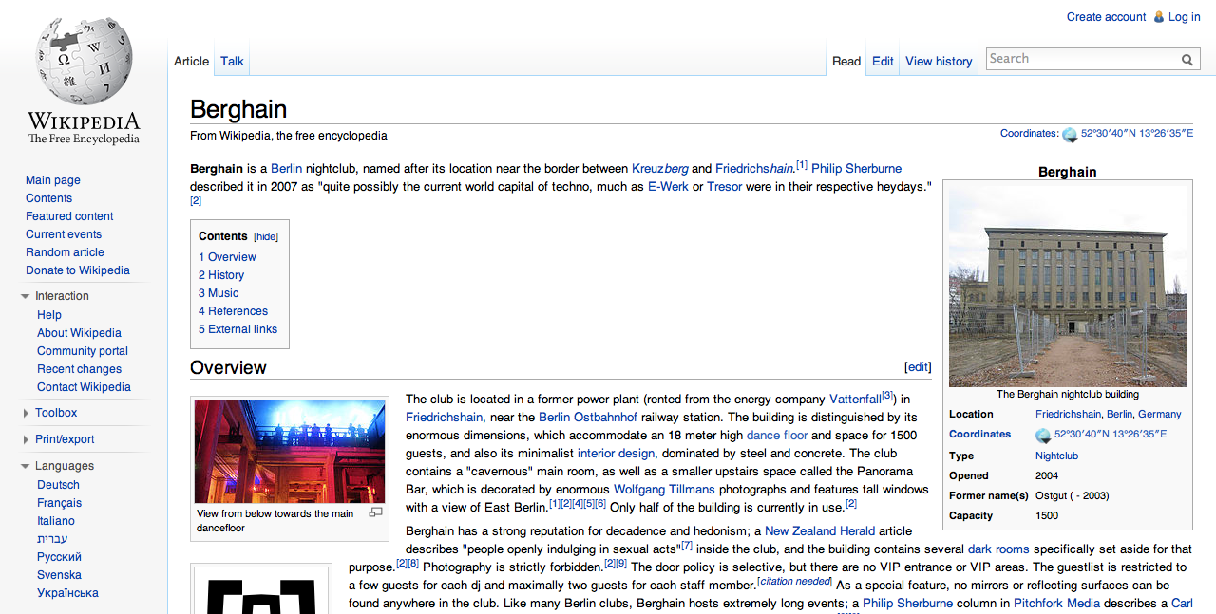Open Contents in the sidebar

click(x=48, y=198)
